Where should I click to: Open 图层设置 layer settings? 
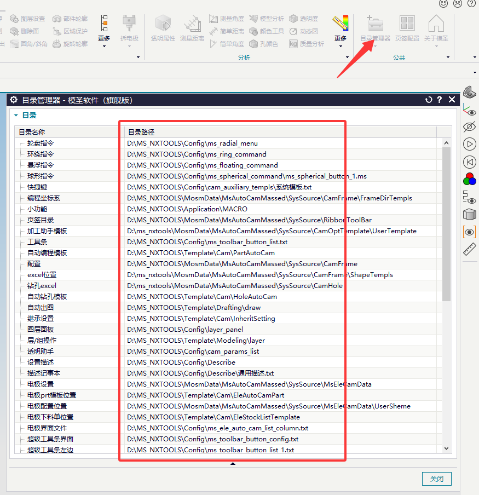[27, 19]
